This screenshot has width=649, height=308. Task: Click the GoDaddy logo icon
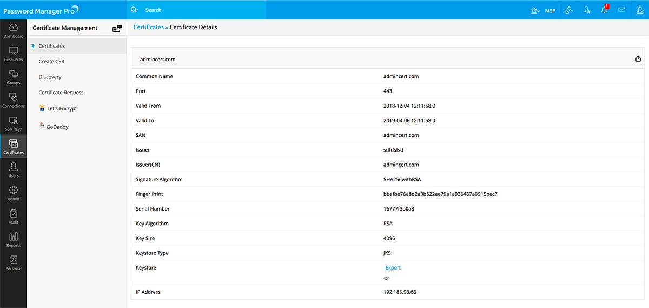pos(42,126)
